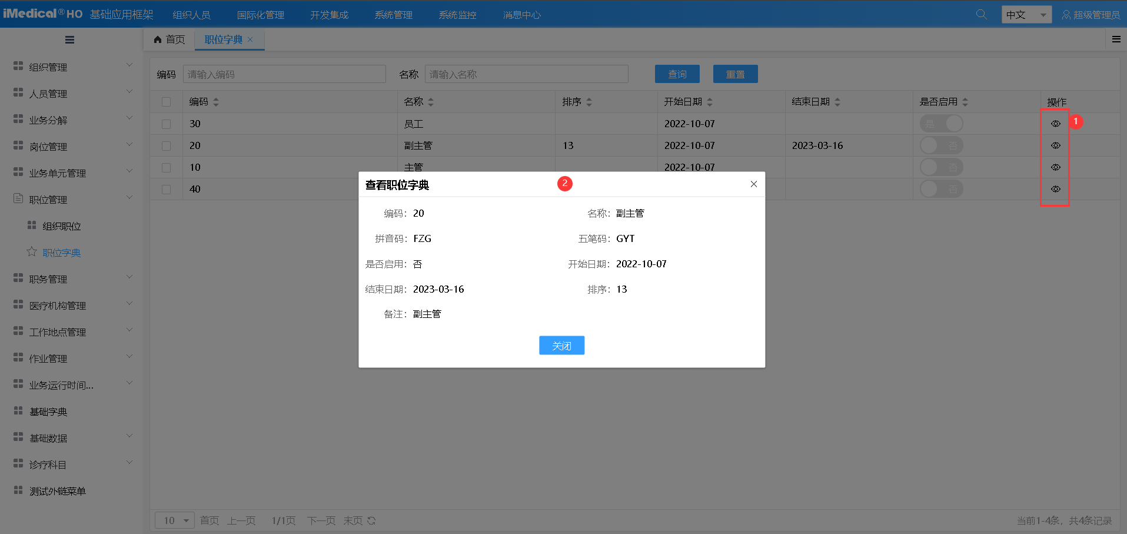Click the view icon on code 40 row

(1055, 189)
